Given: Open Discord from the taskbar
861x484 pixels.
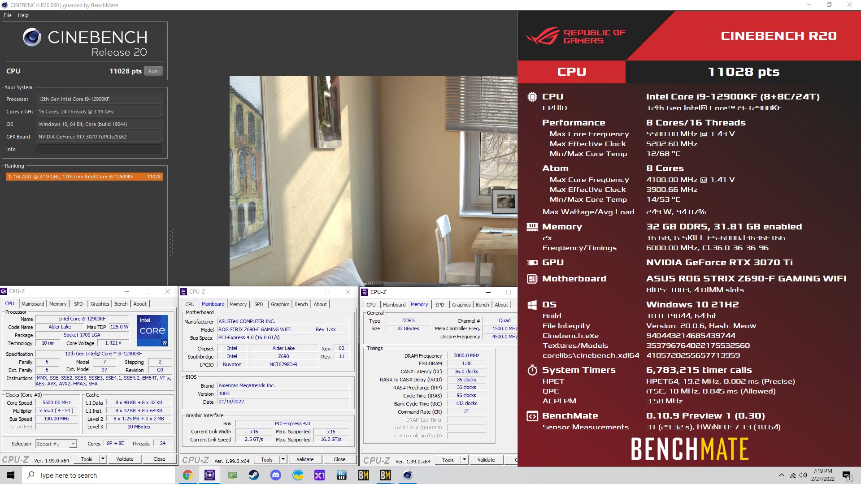Looking at the screenshot, I should pos(276,475).
